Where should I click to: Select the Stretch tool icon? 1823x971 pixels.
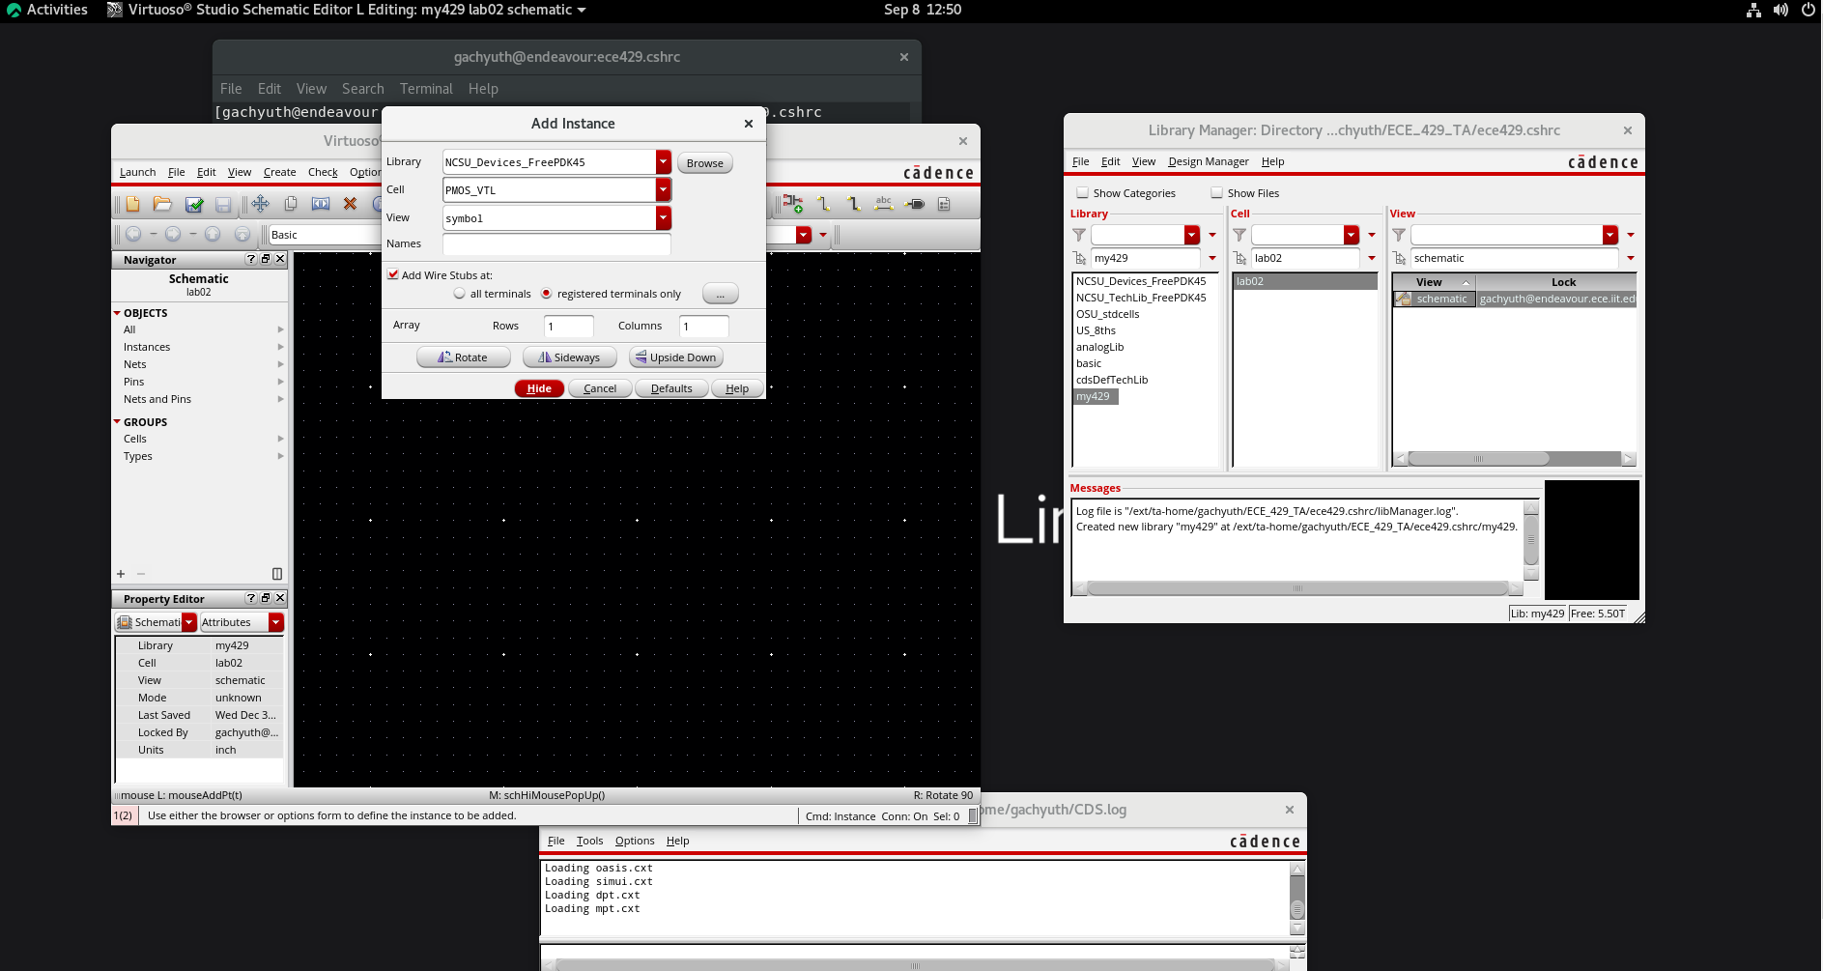[x=321, y=204]
